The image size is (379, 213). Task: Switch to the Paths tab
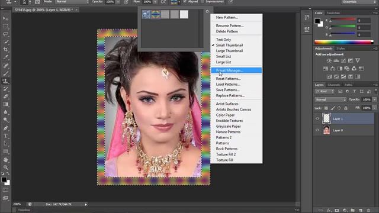point(348,85)
